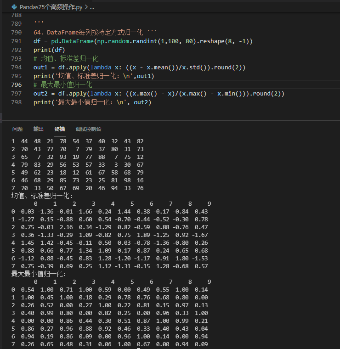Switch to the 输出 panel tab

pos(38,129)
